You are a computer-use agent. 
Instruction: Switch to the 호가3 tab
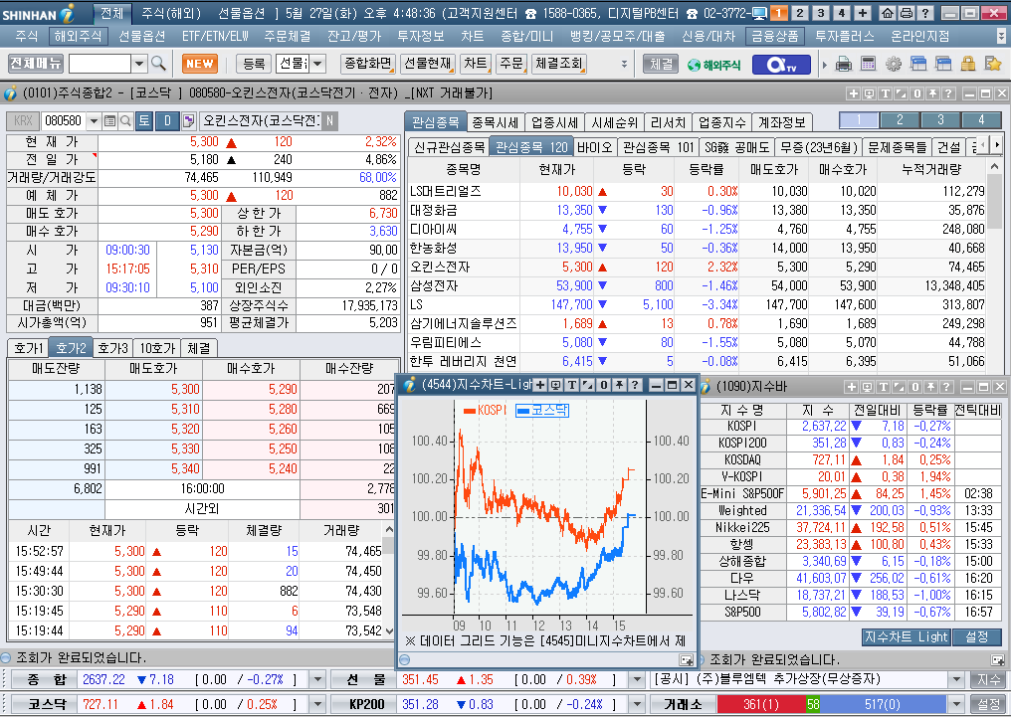[x=112, y=348]
